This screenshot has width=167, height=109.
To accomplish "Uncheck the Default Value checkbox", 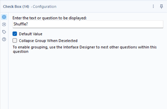I will (15, 34).
